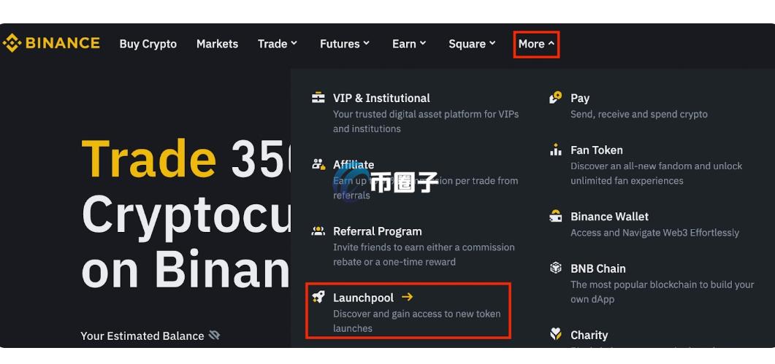Screen dimensions: 775x364
Task: Click the Affiliate people icon
Action: click(318, 164)
